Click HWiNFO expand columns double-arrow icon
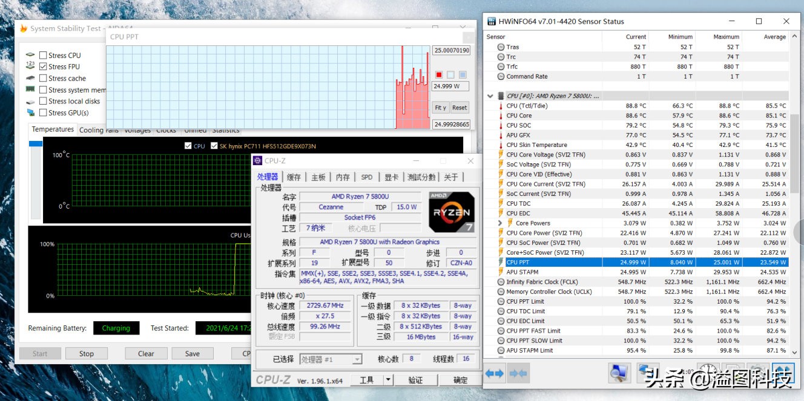 (495, 374)
